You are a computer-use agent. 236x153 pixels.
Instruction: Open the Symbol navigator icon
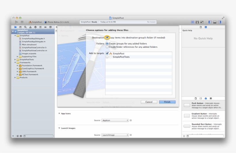click(20, 27)
